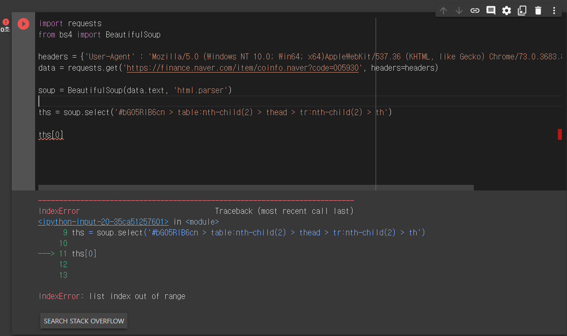Screen dimensions: 567x336
Task: Click the red error indicator icon
Action: click(6, 22)
